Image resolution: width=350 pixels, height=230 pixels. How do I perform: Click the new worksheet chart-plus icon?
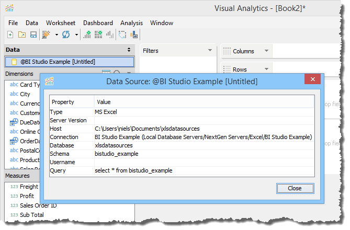(87, 35)
